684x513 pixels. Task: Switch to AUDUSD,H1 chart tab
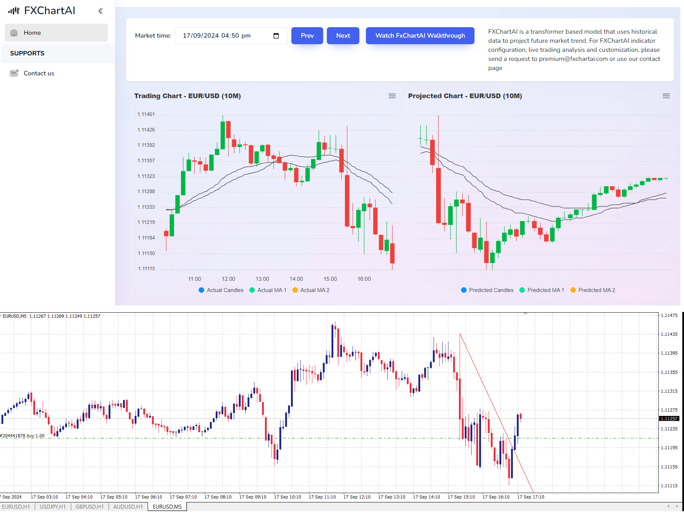click(x=128, y=506)
